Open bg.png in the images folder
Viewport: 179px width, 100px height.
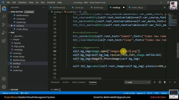tap(17, 43)
